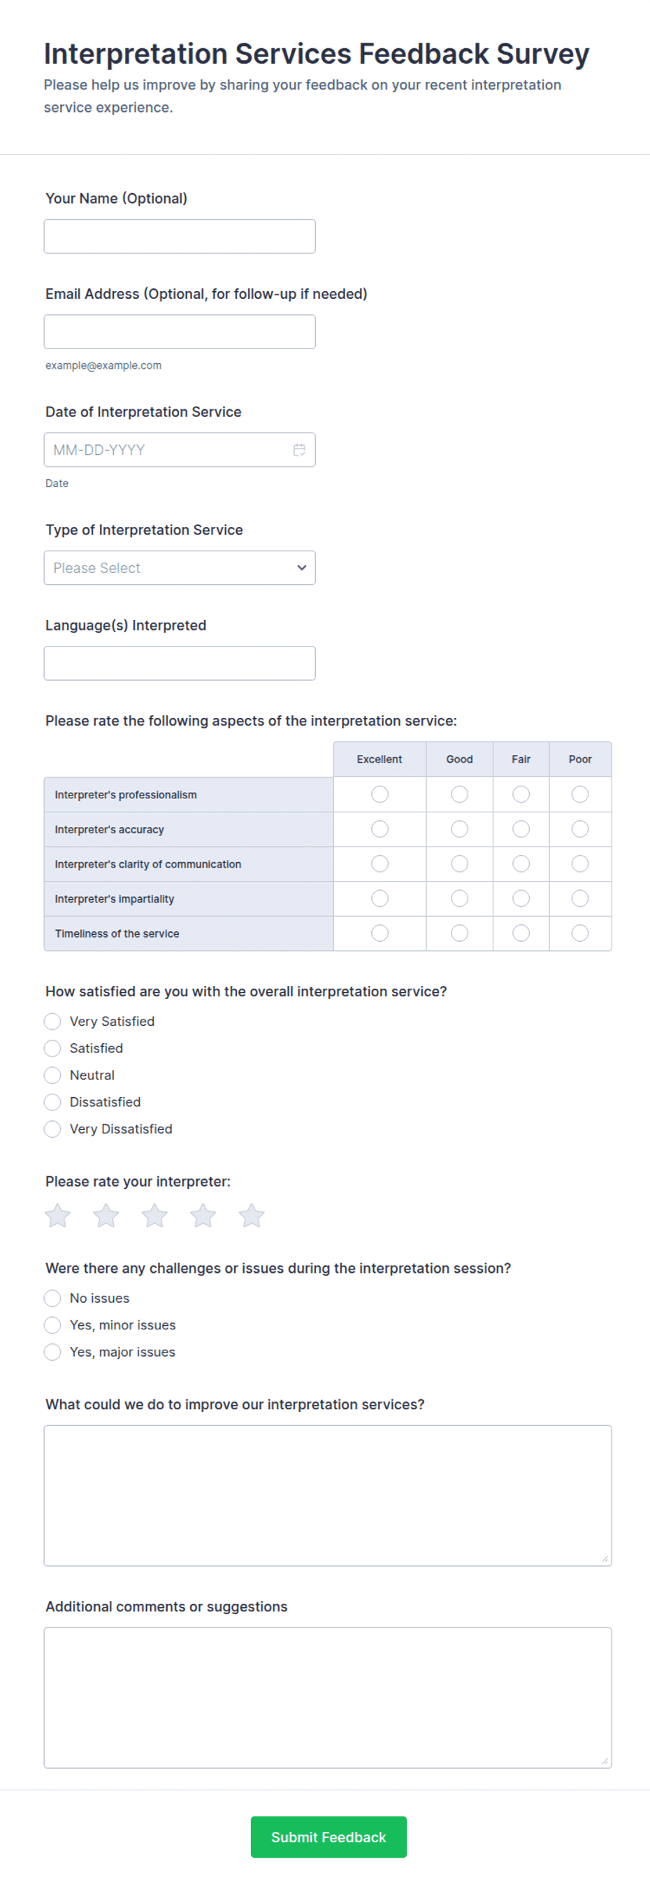Focus the Your Name input field
The width and height of the screenshot is (650, 1892).
180,236
